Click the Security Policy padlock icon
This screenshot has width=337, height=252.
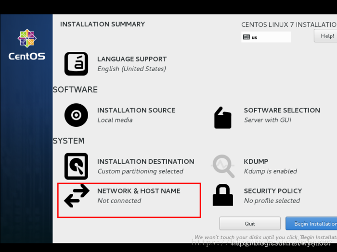(x=223, y=195)
